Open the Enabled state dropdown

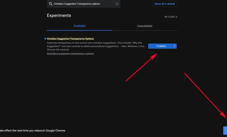tap(162, 46)
